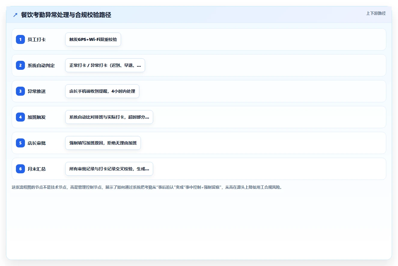
Task: Click the 上下游路径 label in the header
Action: (376, 13)
